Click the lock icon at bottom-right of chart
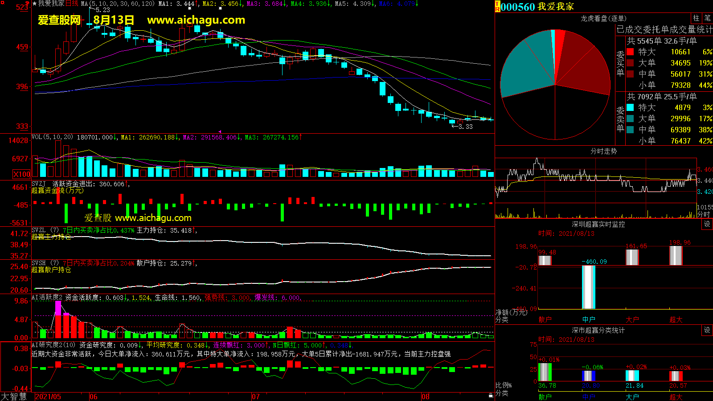 pos(491,395)
